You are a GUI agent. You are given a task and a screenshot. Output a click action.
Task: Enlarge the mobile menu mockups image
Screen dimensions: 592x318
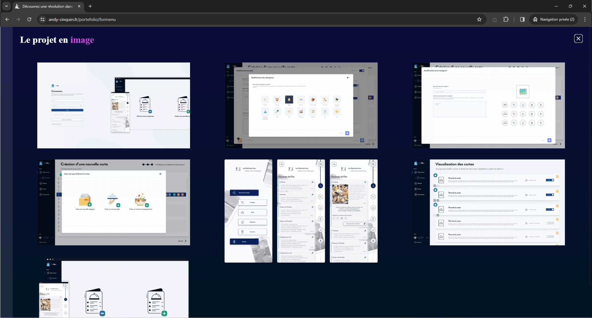point(301,211)
